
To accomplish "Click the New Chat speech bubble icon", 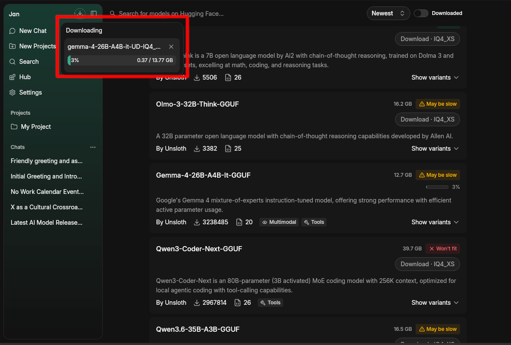I will click(x=12, y=31).
